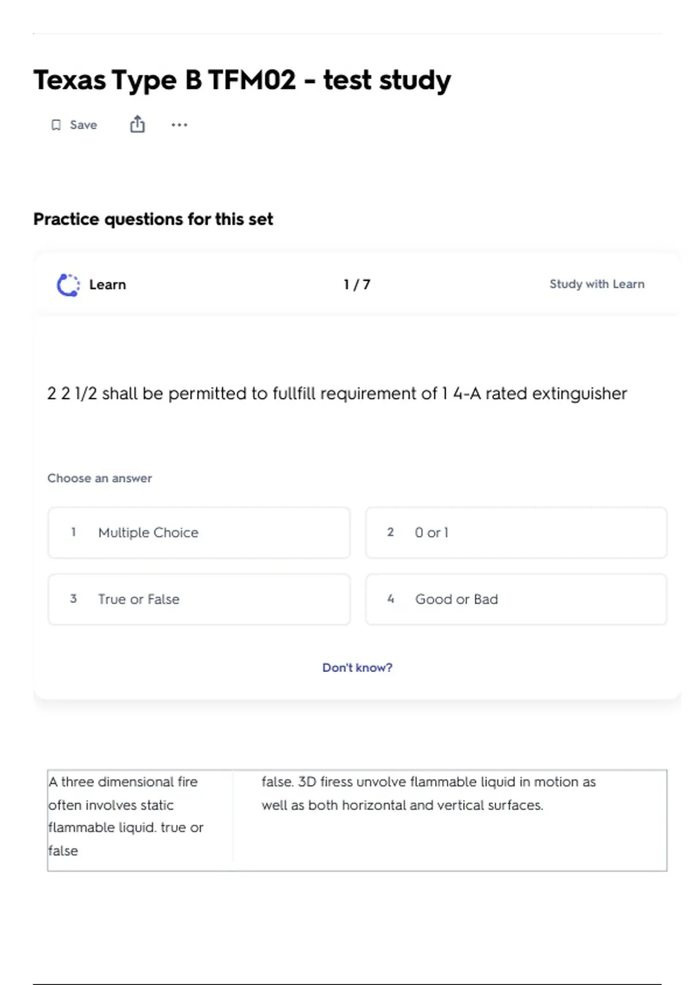
Task: Click the 'Choose an answer' label
Action: pos(100,478)
